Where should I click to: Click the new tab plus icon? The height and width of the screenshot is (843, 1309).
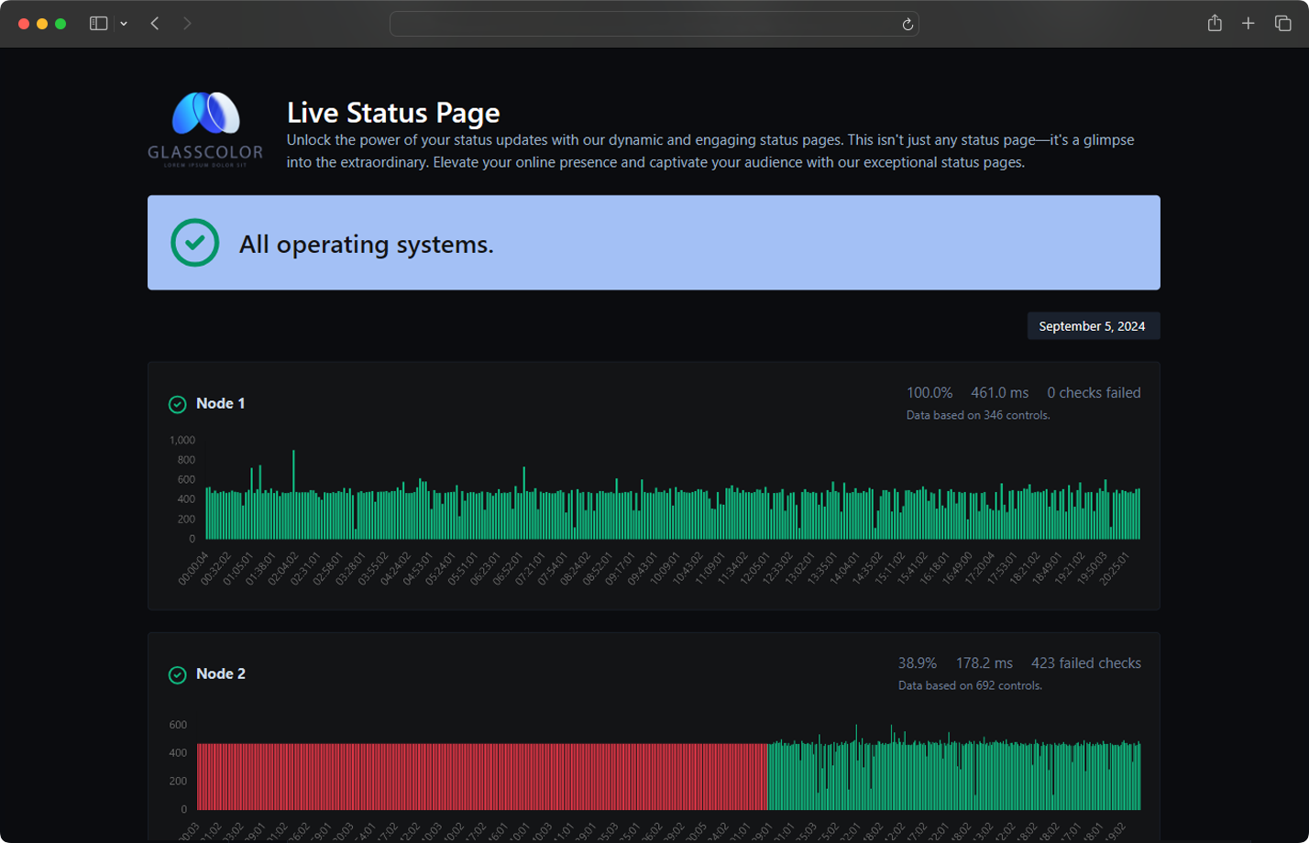[1248, 23]
